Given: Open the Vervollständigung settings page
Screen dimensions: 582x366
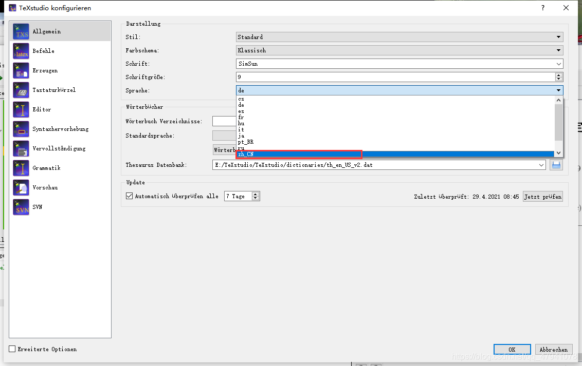Looking at the screenshot, I should (x=61, y=148).
